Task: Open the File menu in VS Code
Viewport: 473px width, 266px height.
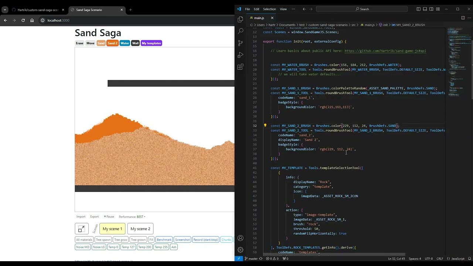Action: (x=248, y=9)
